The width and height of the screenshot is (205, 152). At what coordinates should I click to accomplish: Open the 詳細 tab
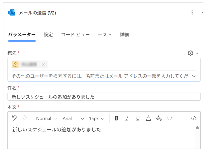point(124,35)
